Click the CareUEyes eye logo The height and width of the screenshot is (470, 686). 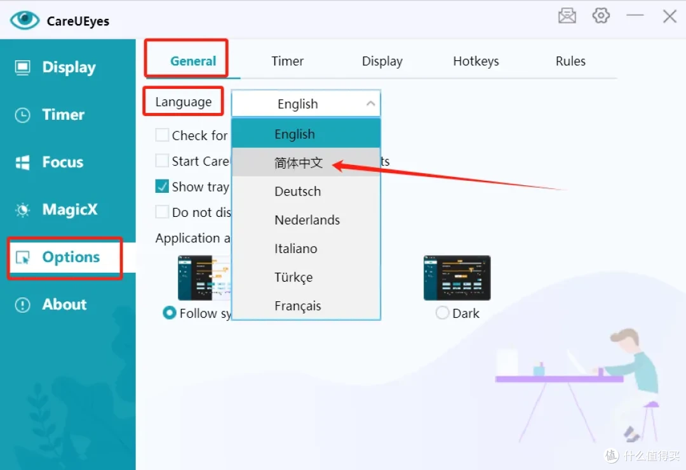click(x=25, y=20)
